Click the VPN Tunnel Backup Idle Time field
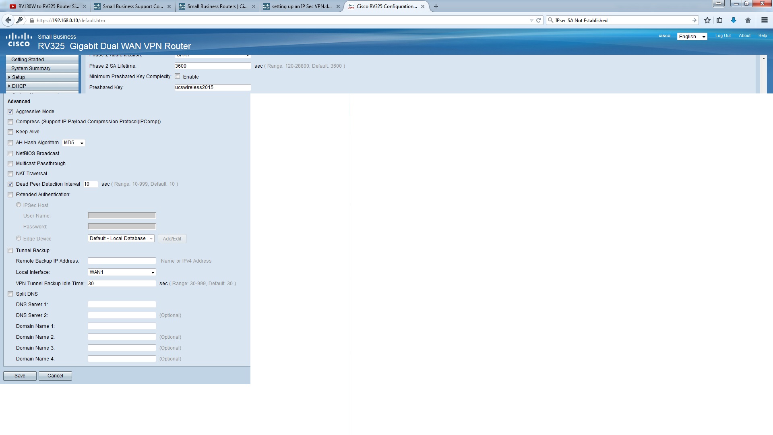773x435 pixels. coord(122,284)
